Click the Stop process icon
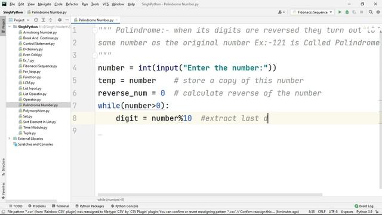Image resolution: width=382 pixels, height=215 pixels. [x=362, y=12]
